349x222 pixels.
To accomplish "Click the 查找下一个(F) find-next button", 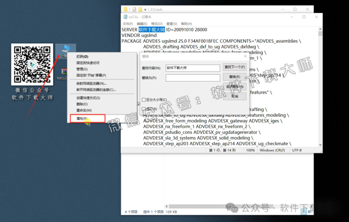I will click(x=234, y=68).
